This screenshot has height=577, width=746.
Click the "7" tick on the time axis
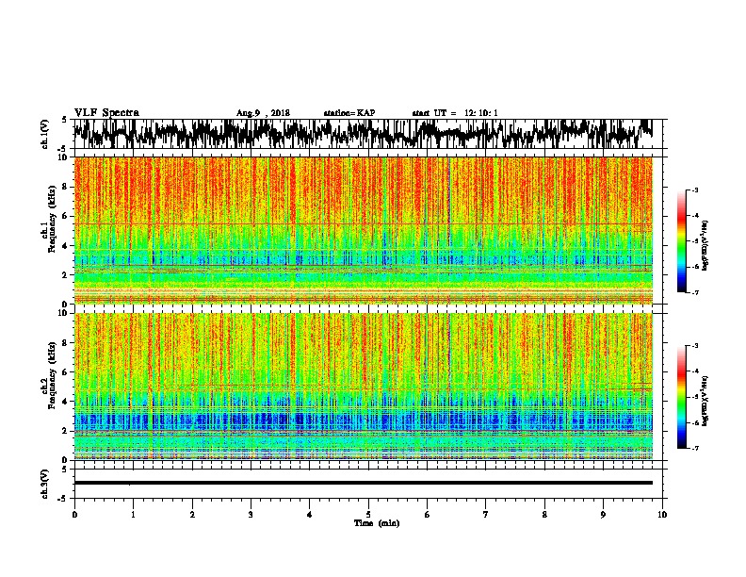tap(486, 515)
